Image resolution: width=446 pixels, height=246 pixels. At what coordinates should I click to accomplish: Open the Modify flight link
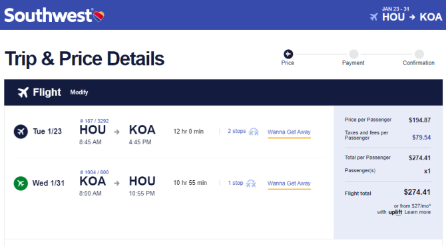pyautogui.click(x=79, y=92)
